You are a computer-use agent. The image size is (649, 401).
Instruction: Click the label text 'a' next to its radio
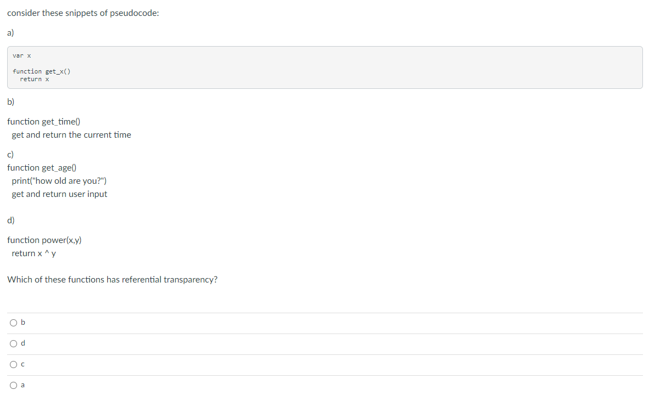tap(23, 385)
